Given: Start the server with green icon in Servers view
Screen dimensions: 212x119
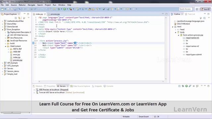Looking at the screenshot, I should (x=186, y=86).
